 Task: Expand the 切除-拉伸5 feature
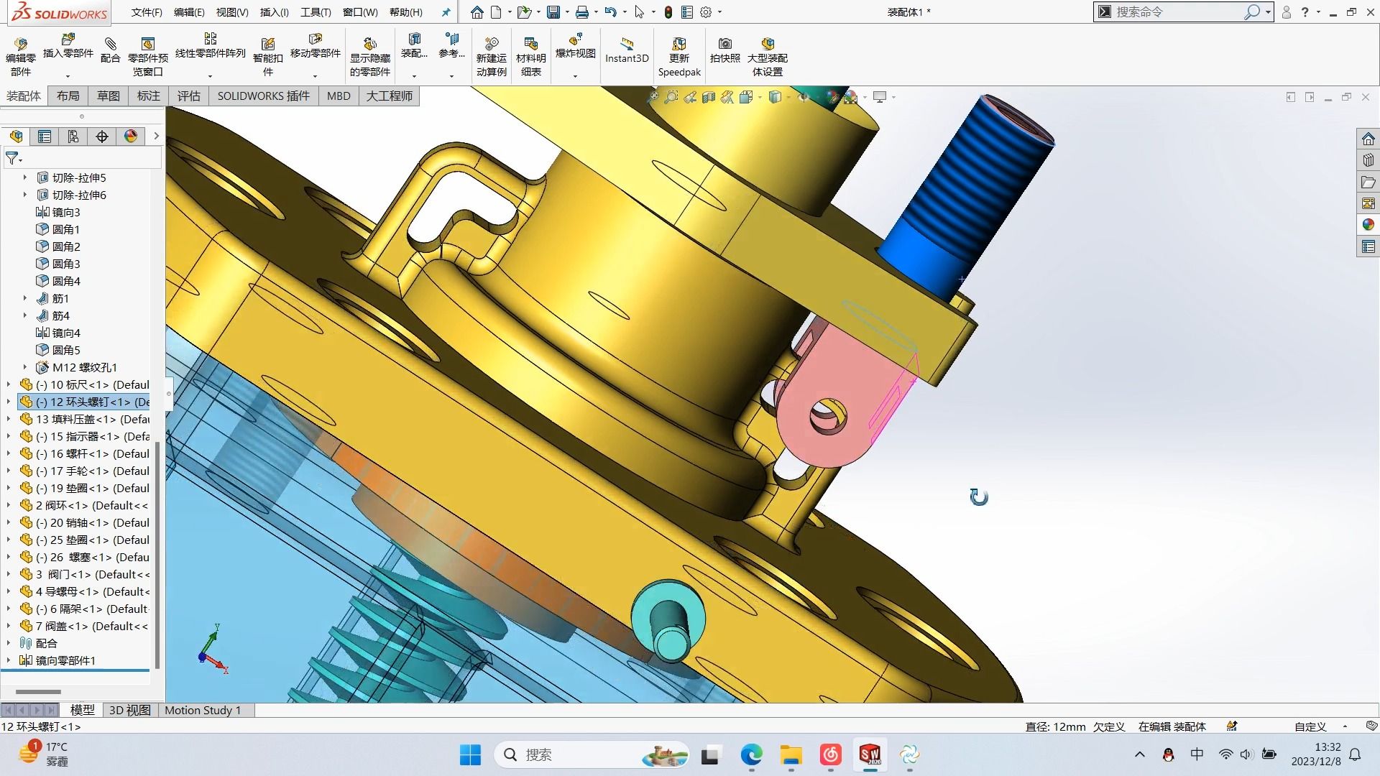25,177
